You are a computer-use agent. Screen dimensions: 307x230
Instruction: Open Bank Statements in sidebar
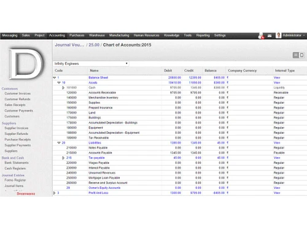pyautogui.click(x=17, y=163)
